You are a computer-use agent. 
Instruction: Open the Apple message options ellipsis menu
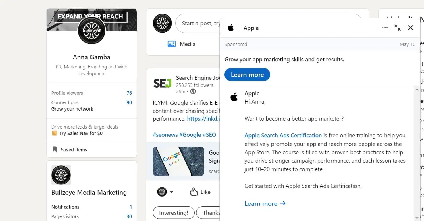[x=385, y=28]
